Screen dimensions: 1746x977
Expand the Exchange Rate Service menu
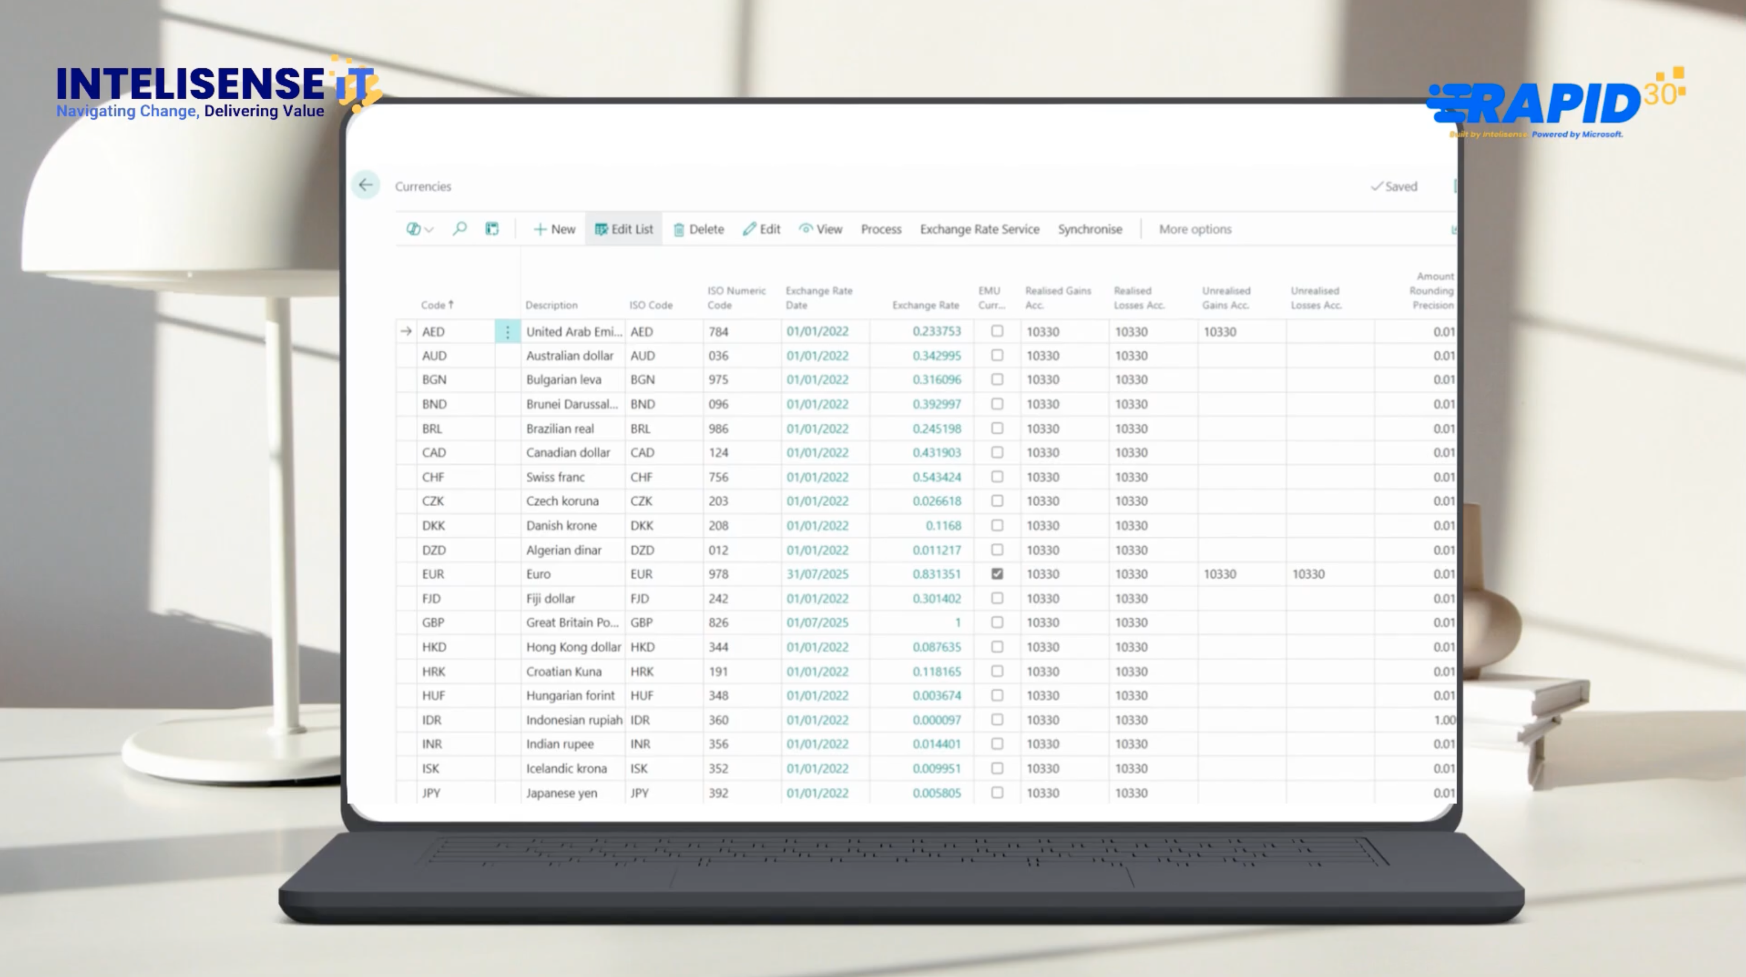(x=979, y=229)
